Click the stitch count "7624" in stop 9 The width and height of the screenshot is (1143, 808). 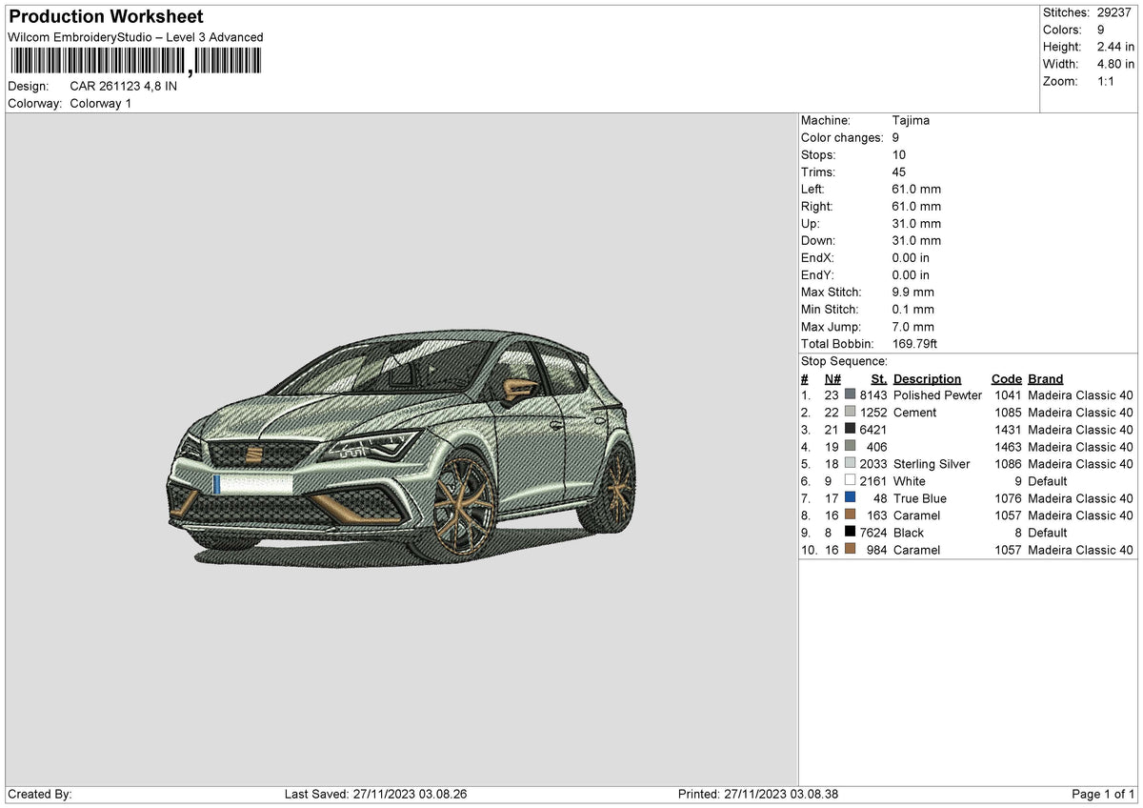pos(873,533)
